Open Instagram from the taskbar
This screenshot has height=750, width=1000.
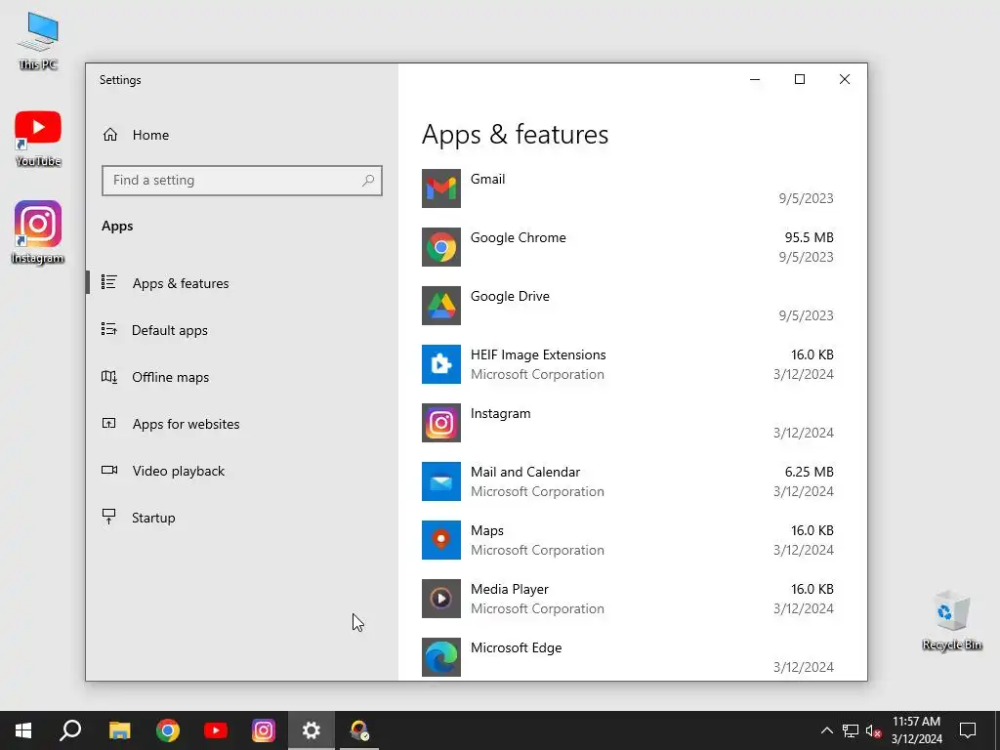[264, 730]
